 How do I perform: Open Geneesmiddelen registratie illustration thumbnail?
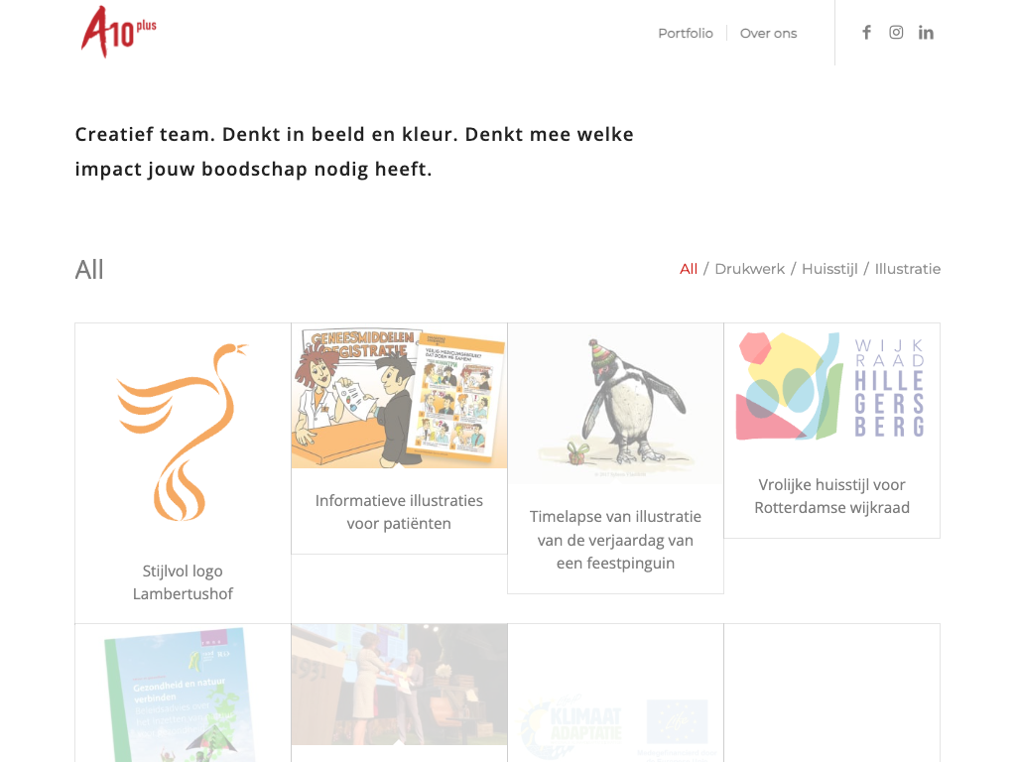[x=399, y=396]
